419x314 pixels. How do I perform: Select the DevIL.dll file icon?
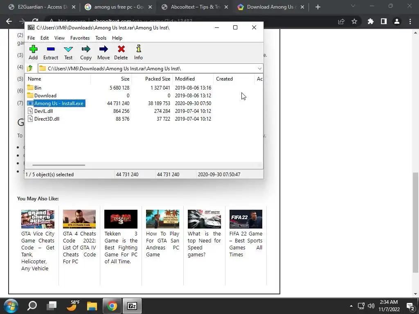(30, 111)
